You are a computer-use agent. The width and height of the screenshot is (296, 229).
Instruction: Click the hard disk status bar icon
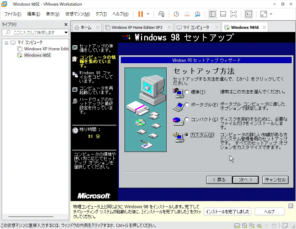[237, 225]
